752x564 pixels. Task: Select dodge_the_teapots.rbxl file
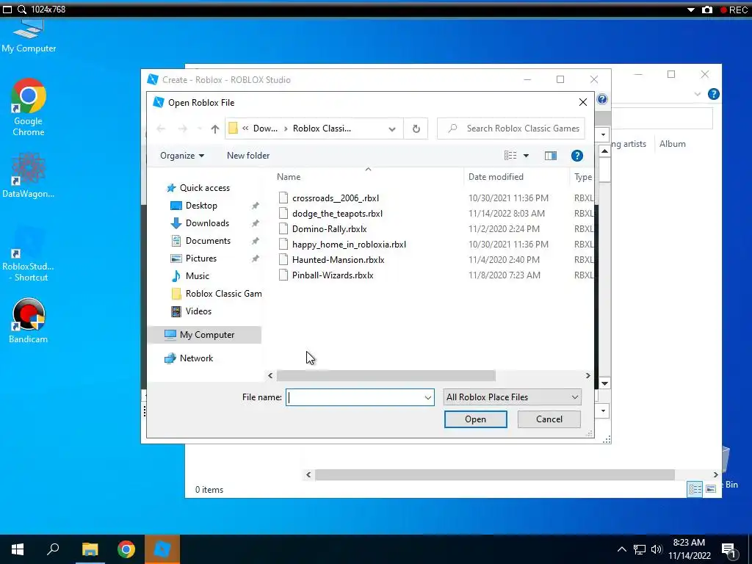[x=337, y=214]
